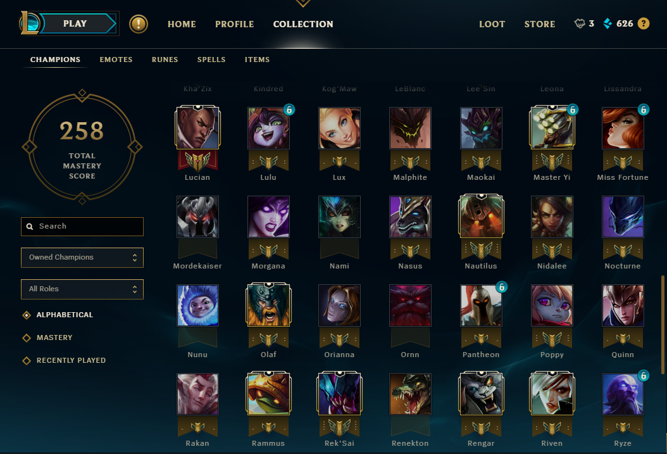Switch to the Runes tab
The height and width of the screenshot is (454, 667).
pos(165,60)
